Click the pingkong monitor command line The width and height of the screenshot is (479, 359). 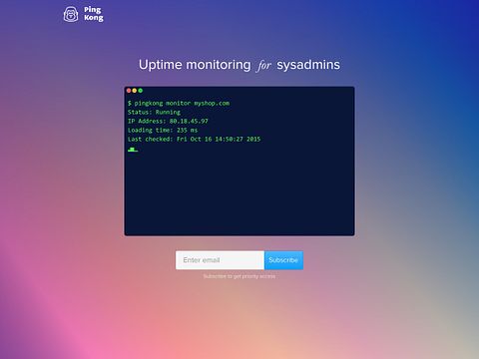pos(179,103)
